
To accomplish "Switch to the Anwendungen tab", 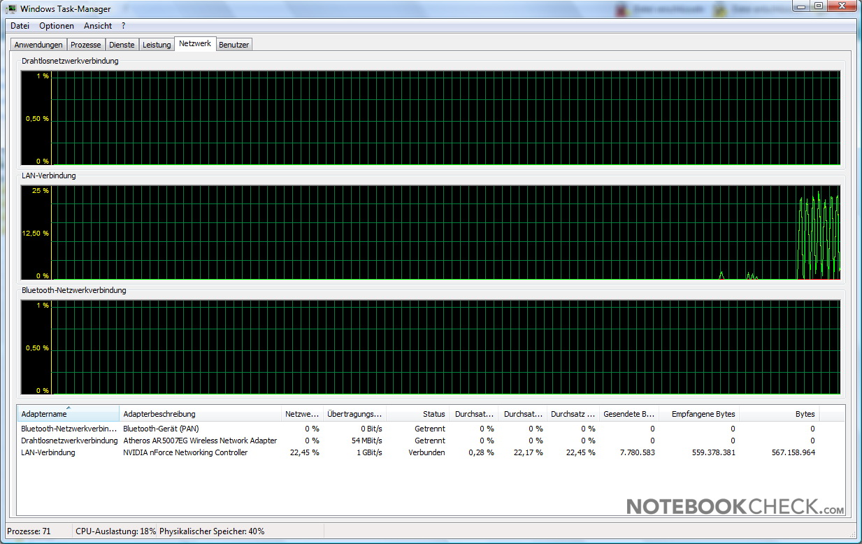I will (39, 45).
